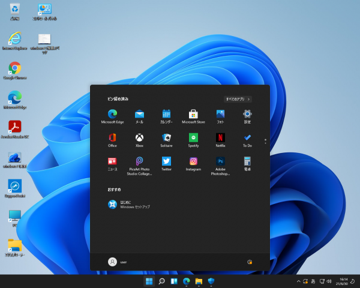This screenshot has height=288, width=360.
Task: Select the folder shortcut on desktop
Action: pos(15,248)
